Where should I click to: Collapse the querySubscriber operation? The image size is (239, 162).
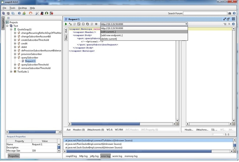(15, 58)
